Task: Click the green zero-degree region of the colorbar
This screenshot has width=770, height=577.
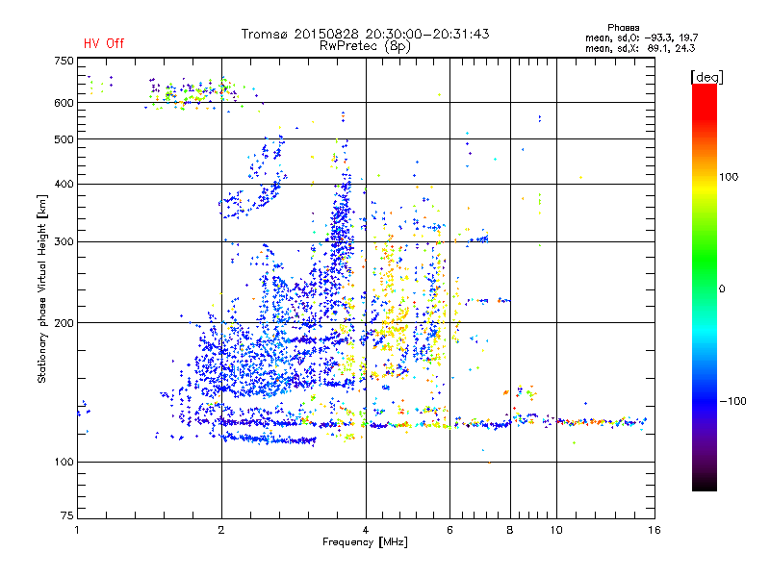Action: 705,288
